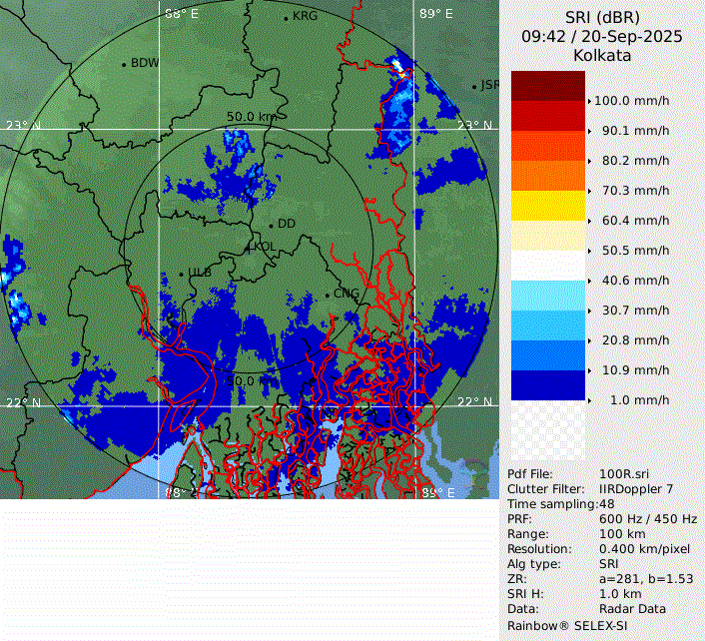Click the DD station dot
The width and height of the screenshot is (705, 641).
tap(271, 224)
